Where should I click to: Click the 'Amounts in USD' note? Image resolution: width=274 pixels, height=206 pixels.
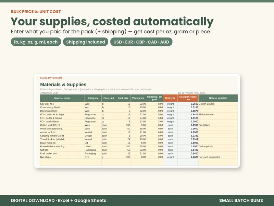pyautogui.click(x=49, y=93)
